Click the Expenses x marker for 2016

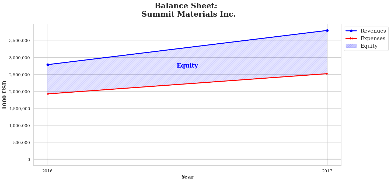[x=48, y=94]
